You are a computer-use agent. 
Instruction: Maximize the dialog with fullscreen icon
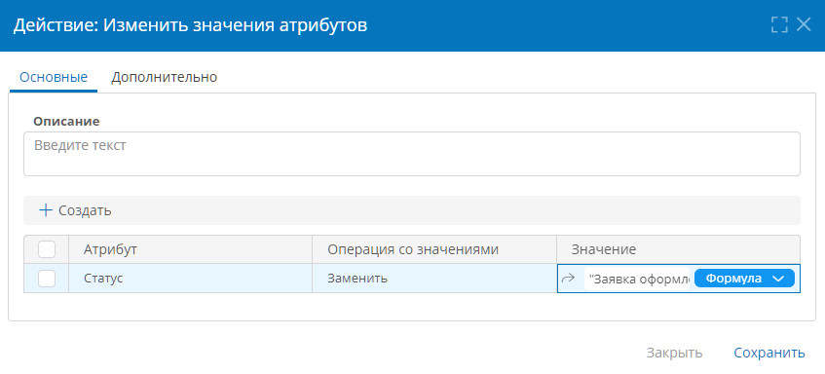tap(779, 24)
